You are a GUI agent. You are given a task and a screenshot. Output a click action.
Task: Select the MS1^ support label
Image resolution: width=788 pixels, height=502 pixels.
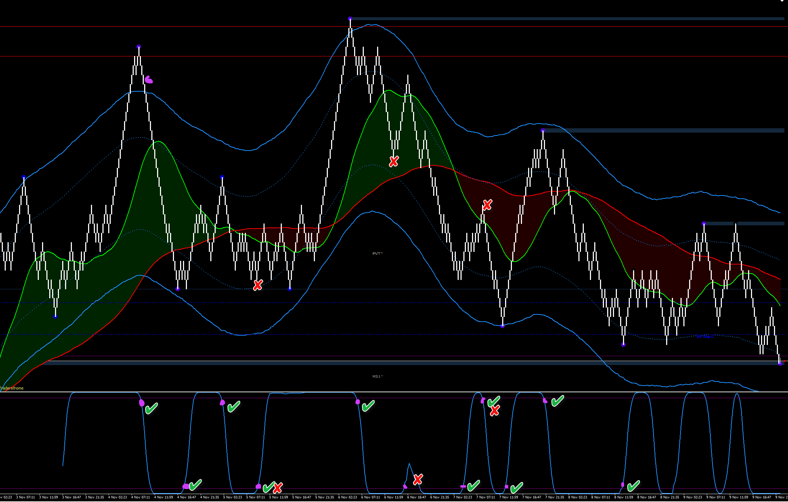(378, 377)
